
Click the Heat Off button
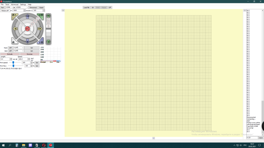10,48
